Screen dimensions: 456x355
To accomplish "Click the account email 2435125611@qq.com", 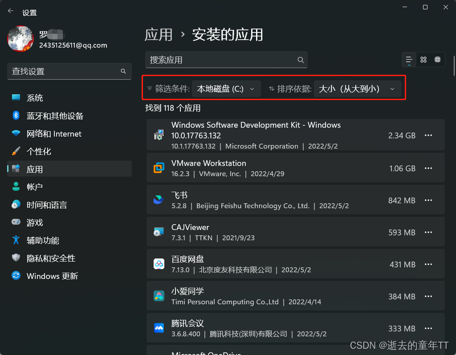I will tap(73, 45).
